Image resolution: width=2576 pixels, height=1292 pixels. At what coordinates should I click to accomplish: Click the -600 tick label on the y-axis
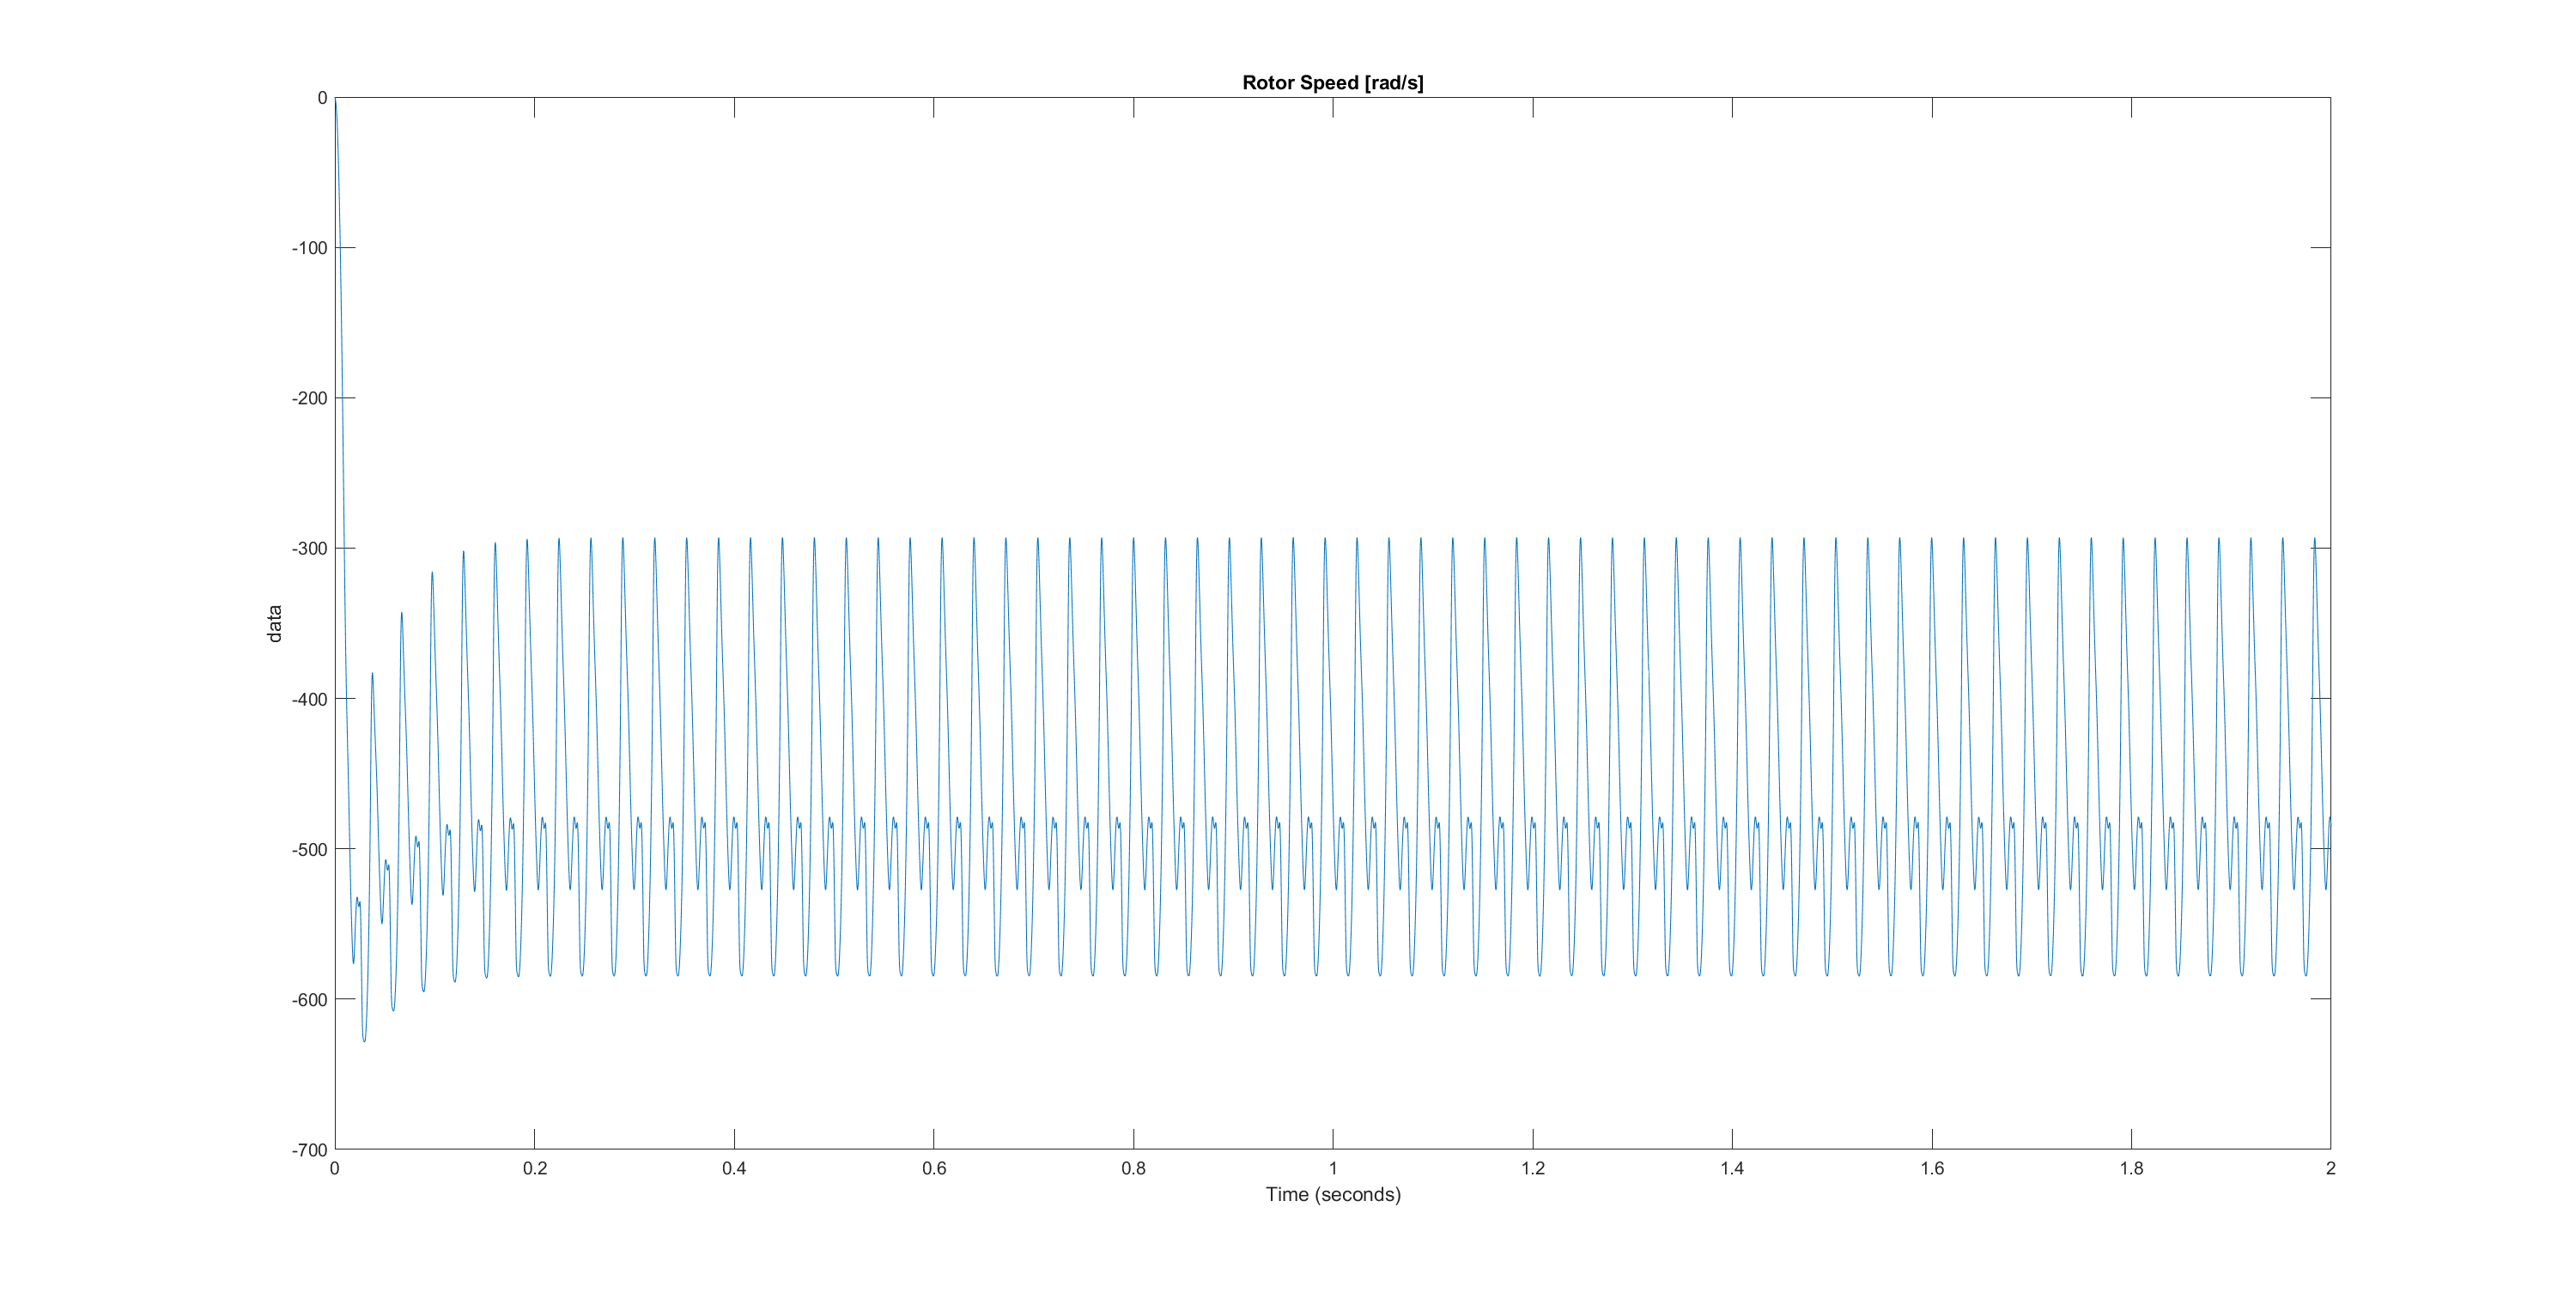point(309,1000)
